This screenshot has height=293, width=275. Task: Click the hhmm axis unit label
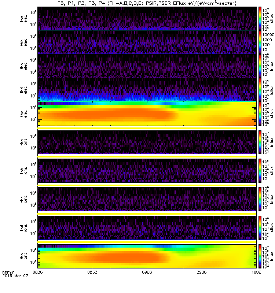click(x=8, y=272)
